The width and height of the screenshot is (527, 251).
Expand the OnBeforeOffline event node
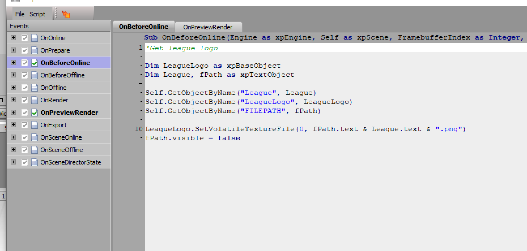tap(13, 75)
